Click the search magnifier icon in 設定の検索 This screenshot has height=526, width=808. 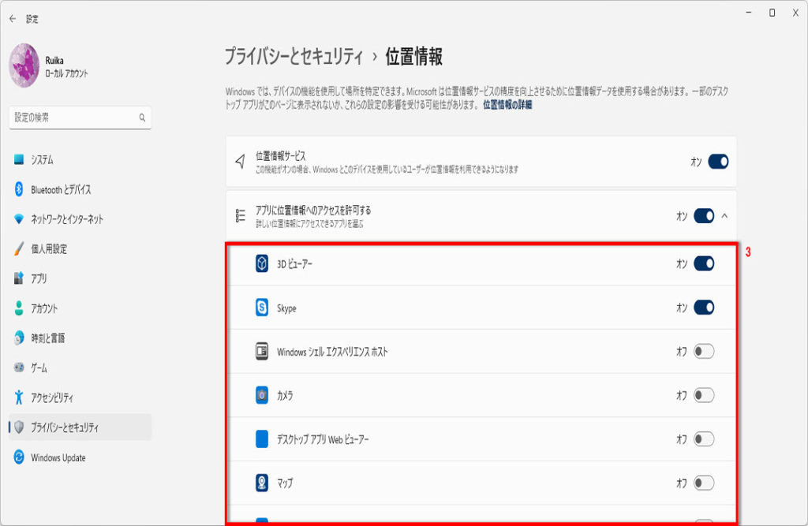click(x=142, y=118)
